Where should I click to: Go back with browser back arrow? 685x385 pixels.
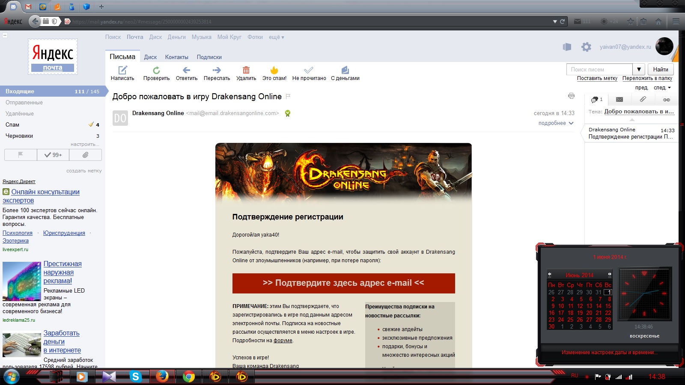(x=35, y=21)
